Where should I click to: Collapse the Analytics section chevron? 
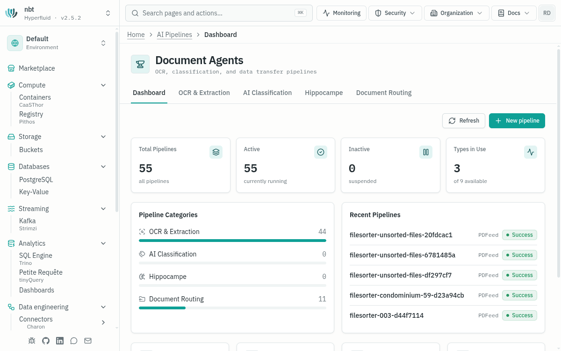pos(103,243)
